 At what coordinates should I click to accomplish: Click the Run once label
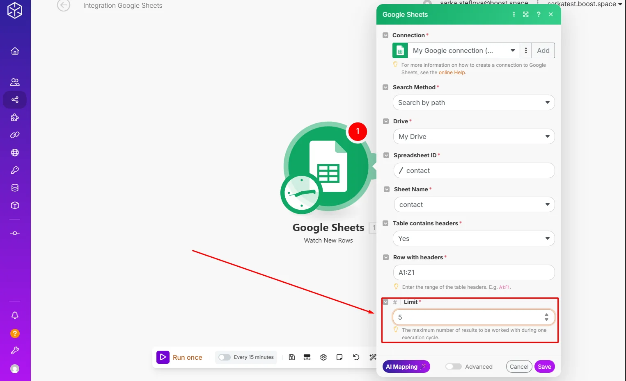pyautogui.click(x=188, y=357)
